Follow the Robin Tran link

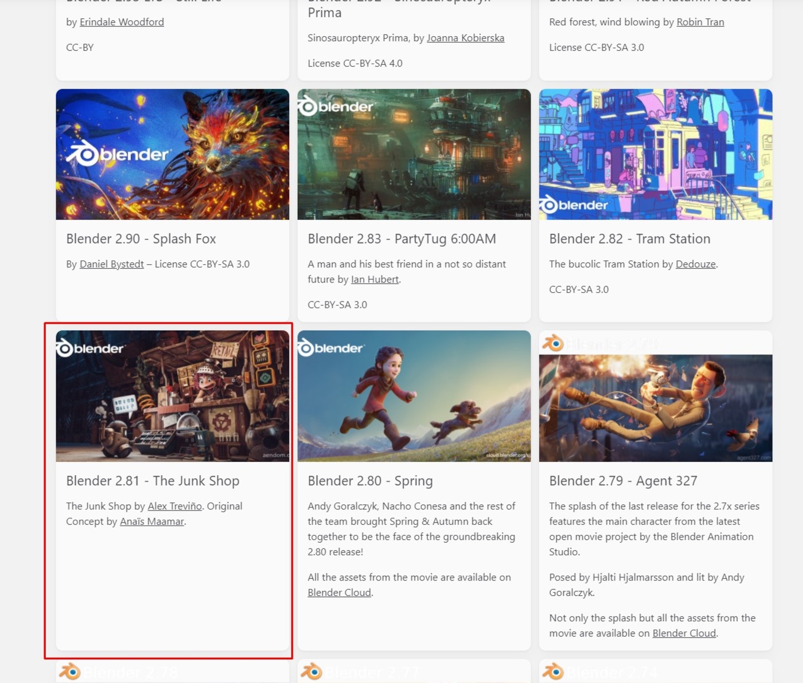click(700, 22)
